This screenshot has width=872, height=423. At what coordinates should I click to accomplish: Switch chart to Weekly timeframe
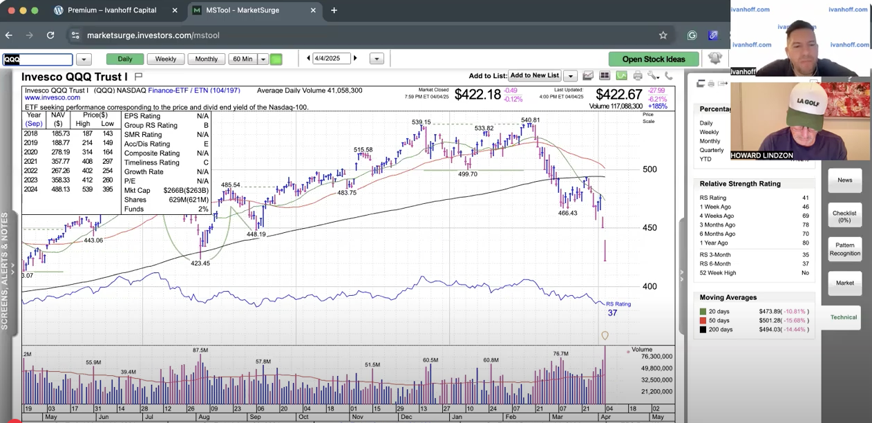click(x=165, y=59)
